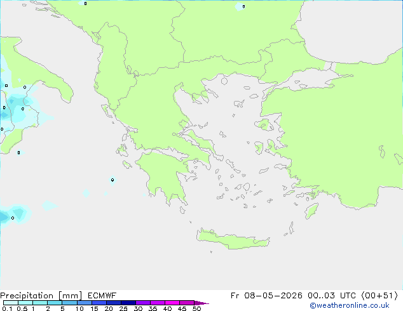Click the legend label '40'
This screenshot has width=403, height=311.
pyautogui.click(x=167, y=308)
